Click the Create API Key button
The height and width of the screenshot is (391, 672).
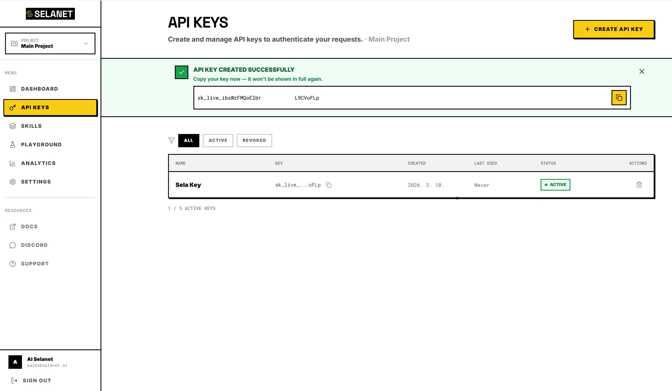[x=614, y=29]
